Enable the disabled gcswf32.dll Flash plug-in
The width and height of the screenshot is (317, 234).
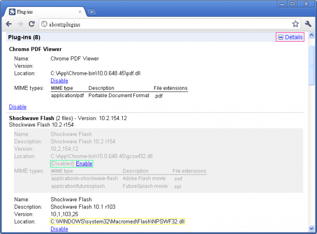click(84, 164)
